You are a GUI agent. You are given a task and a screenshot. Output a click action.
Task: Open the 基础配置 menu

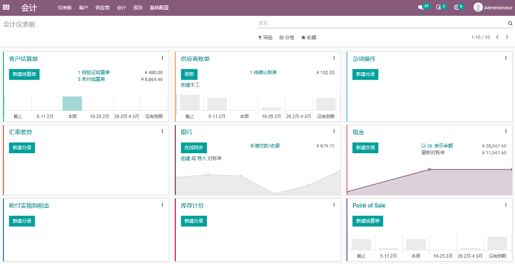(x=159, y=8)
